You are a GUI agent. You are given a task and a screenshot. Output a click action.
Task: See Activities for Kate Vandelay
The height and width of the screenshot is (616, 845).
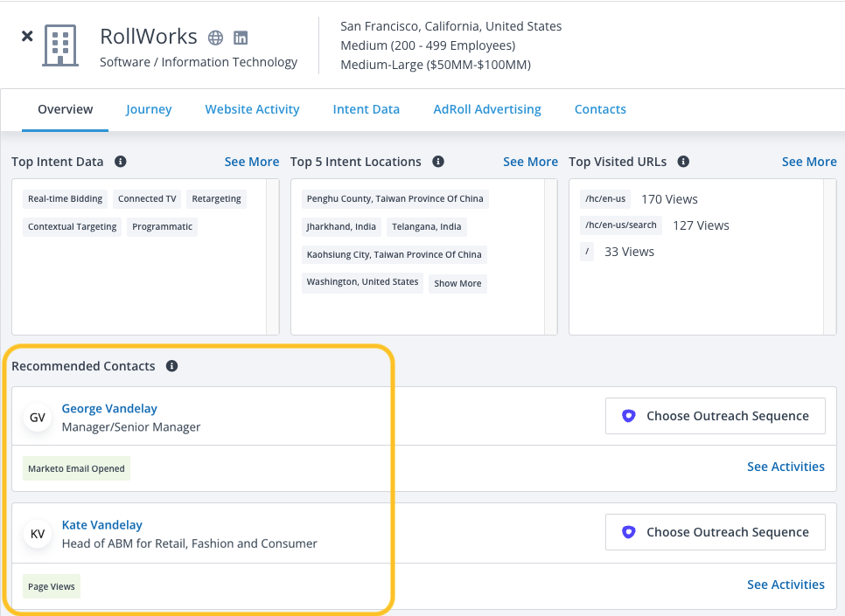(x=785, y=585)
